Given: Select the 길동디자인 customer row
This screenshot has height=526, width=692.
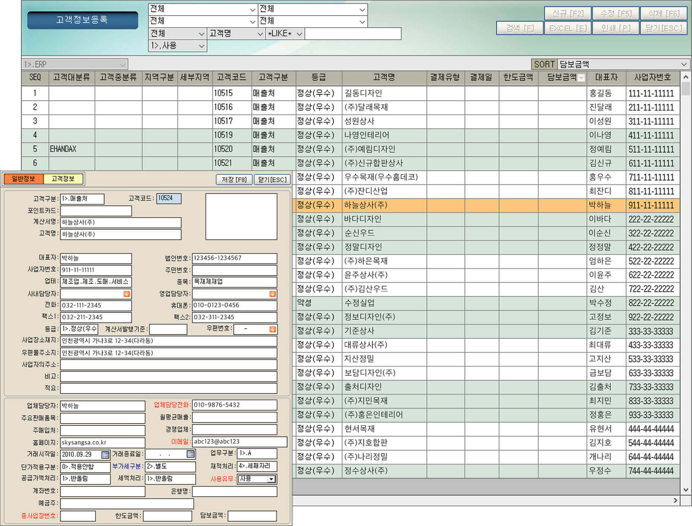Looking at the screenshot, I should pyautogui.click(x=350, y=93).
